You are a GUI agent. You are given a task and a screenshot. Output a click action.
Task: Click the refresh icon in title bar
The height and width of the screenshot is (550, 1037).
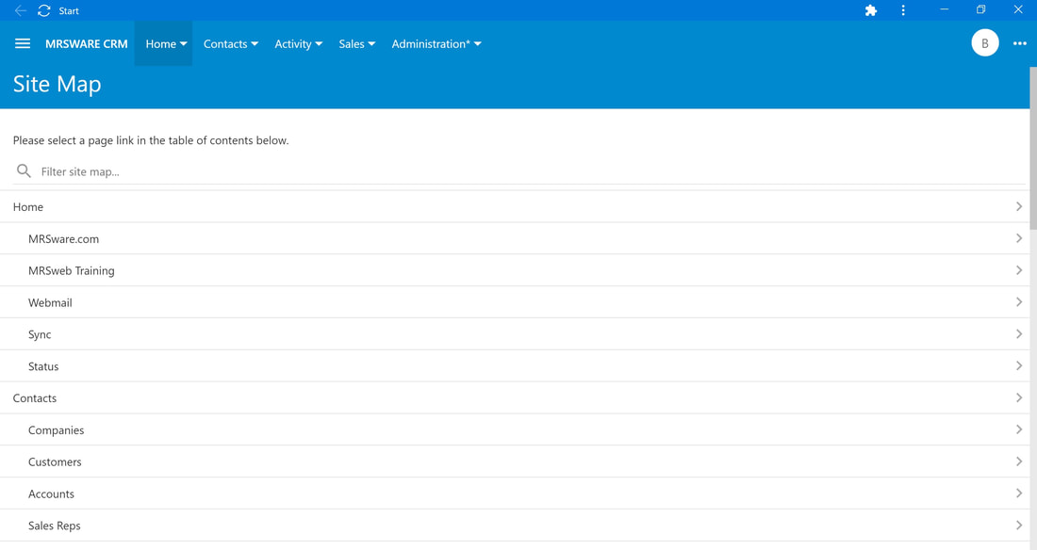click(x=44, y=10)
